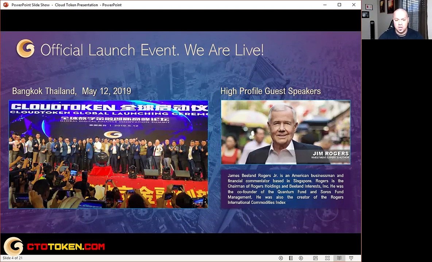Click the 'Slide 4 of 21' indicator
Screen dimensions: 432x262
tap(13, 258)
